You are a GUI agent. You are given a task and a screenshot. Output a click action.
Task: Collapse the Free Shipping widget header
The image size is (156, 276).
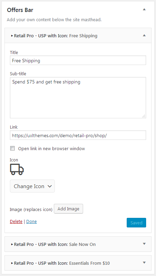pos(78,35)
